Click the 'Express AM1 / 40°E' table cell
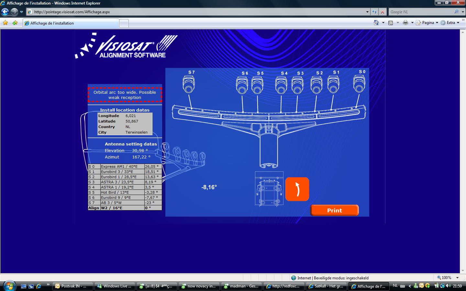Image resolution: width=466 pixels, height=291 pixels. point(122,167)
